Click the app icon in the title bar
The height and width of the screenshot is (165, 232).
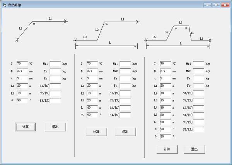coord(4,5)
